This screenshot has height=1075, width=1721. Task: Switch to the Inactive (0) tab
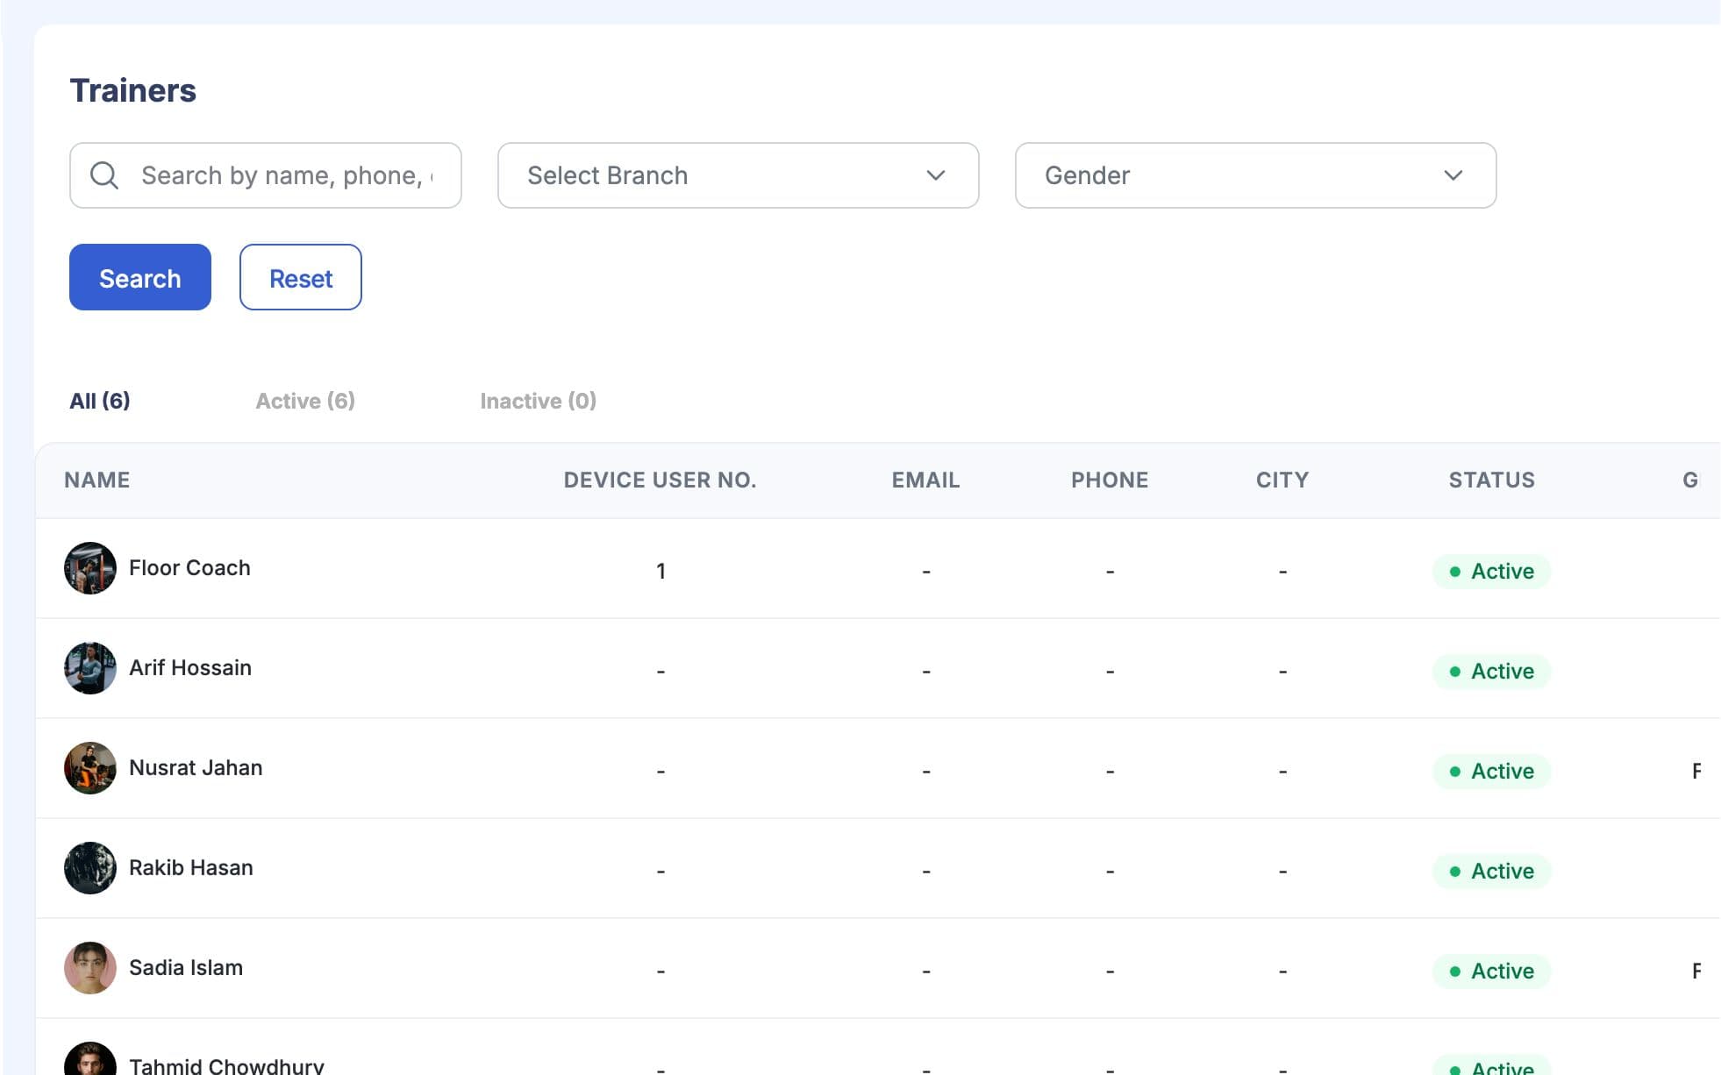(x=538, y=401)
